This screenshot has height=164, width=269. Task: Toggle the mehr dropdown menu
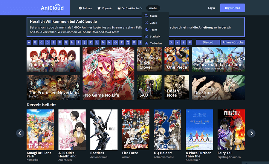pyautogui.click(x=153, y=8)
